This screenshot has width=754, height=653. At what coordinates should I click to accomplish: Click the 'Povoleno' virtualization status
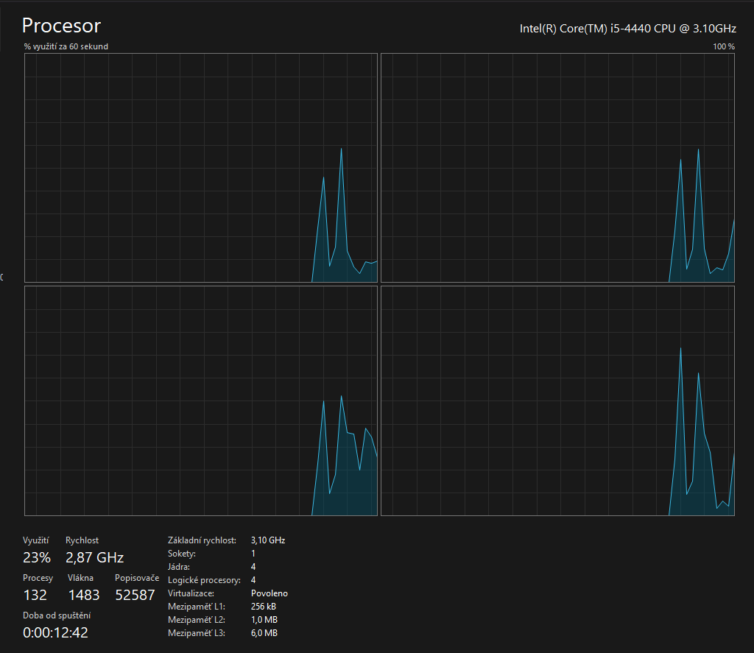point(269,593)
